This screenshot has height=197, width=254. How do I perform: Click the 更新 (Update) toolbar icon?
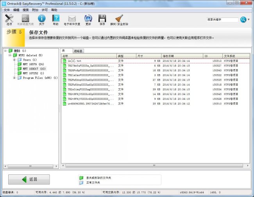[x=88, y=18]
